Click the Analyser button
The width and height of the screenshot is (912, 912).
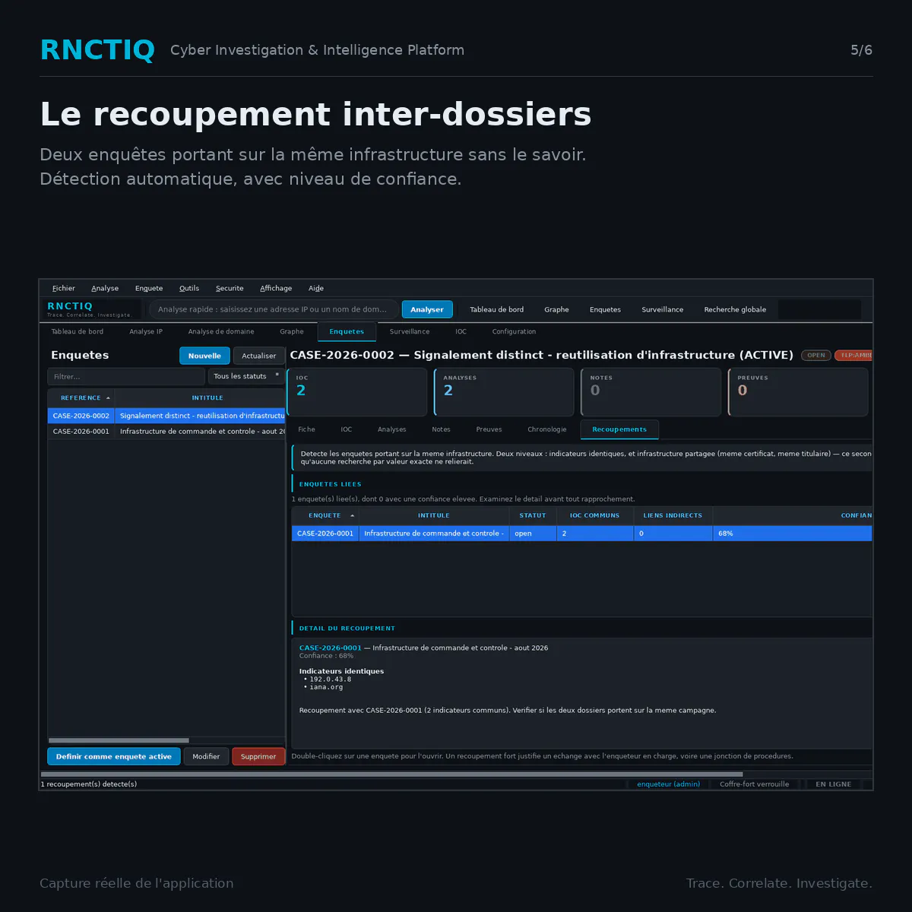pyautogui.click(x=427, y=309)
